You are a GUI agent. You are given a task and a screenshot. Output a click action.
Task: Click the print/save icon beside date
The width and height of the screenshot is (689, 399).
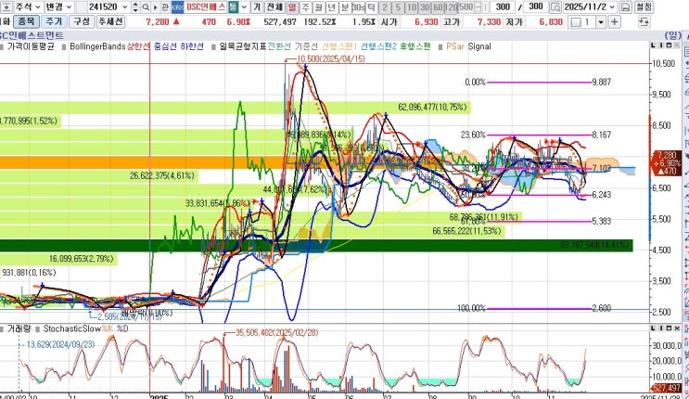click(625, 7)
